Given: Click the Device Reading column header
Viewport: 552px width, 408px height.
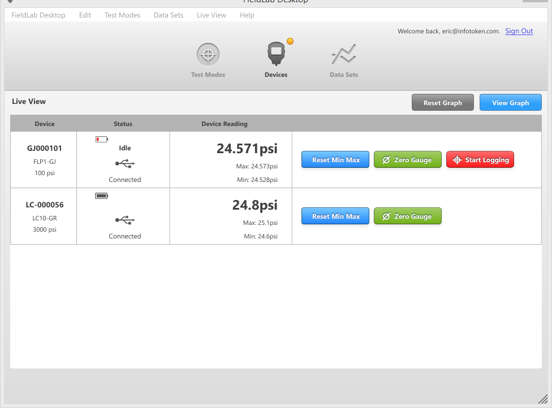Looking at the screenshot, I should 224,124.
